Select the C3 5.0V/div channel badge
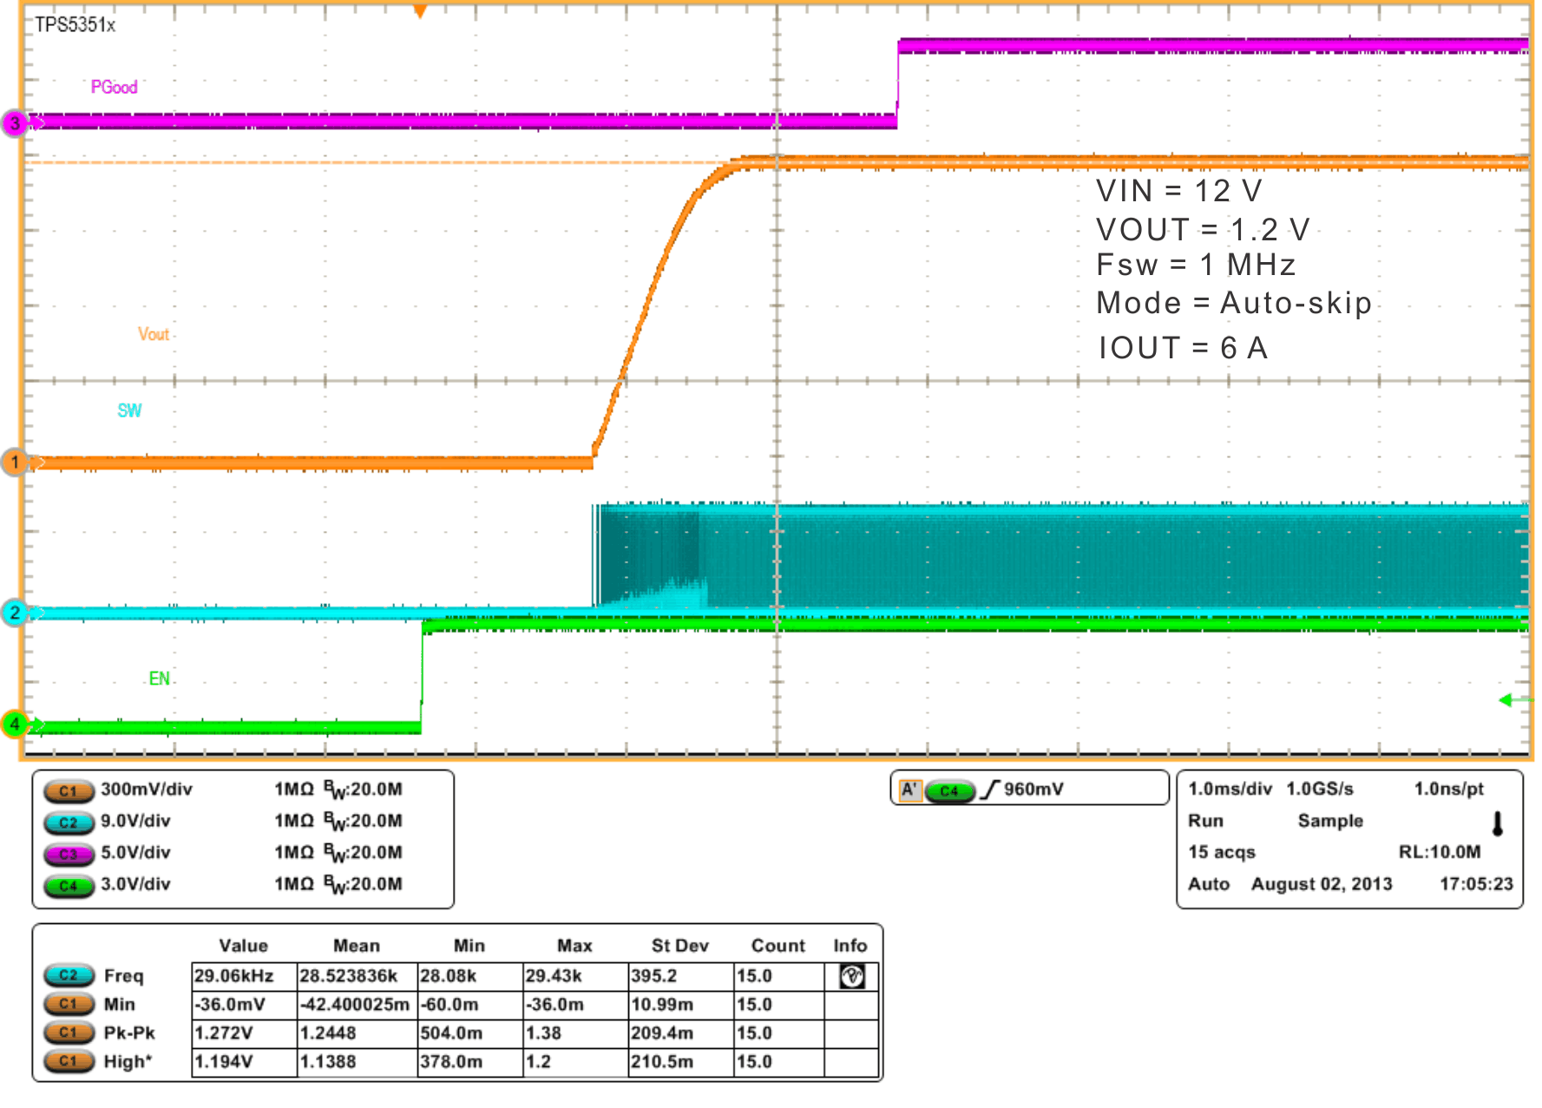 coord(69,853)
